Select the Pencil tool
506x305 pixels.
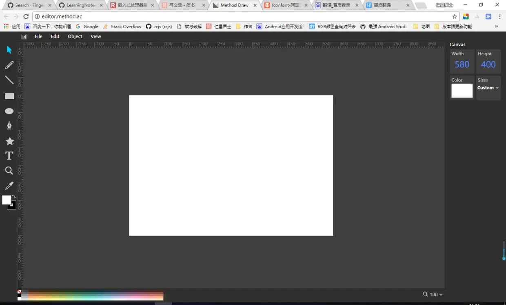point(9,65)
